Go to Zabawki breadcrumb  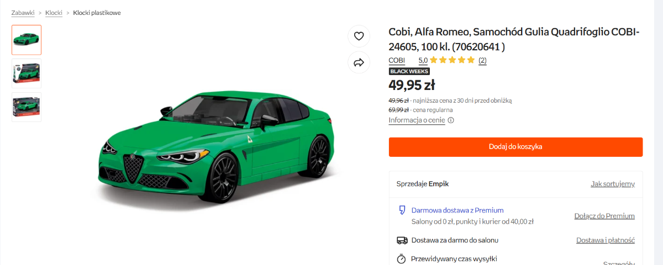pyautogui.click(x=23, y=13)
